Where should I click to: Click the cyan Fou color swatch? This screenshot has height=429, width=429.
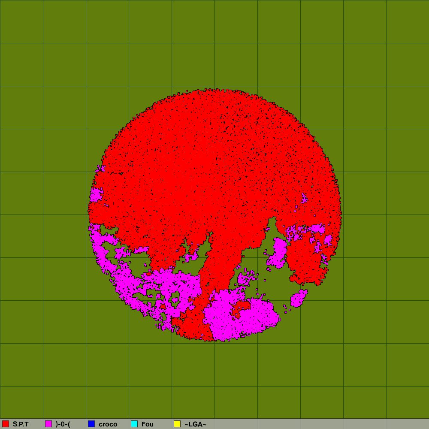(x=134, y=424)
